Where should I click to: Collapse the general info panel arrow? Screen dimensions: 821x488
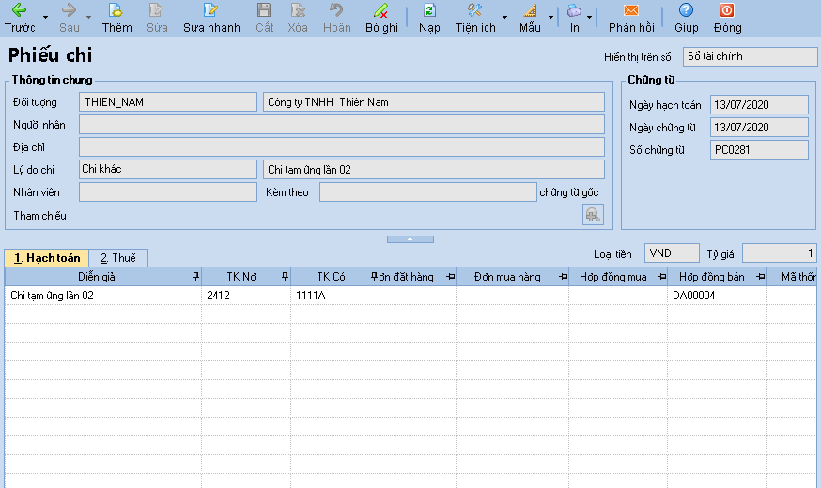coord(410,239)
